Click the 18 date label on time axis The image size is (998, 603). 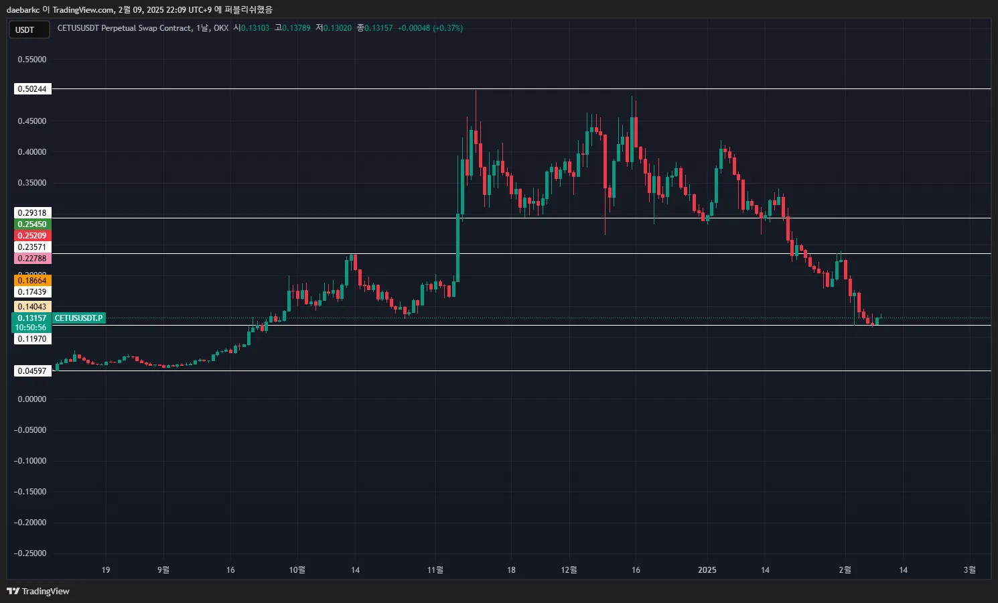(511, 570)
